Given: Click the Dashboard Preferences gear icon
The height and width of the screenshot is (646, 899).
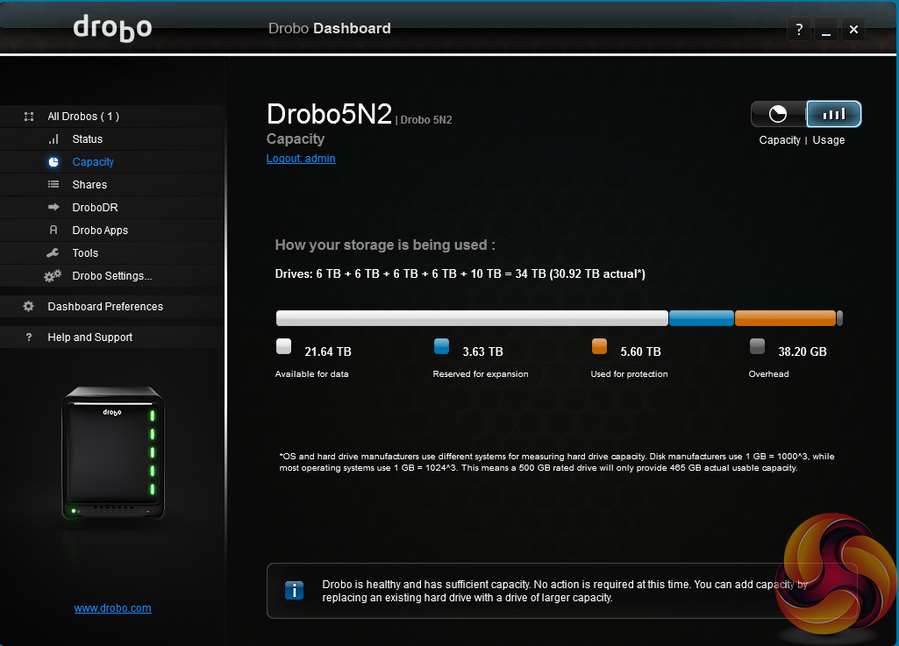Looking at the screenshot, I should point(29,306).
